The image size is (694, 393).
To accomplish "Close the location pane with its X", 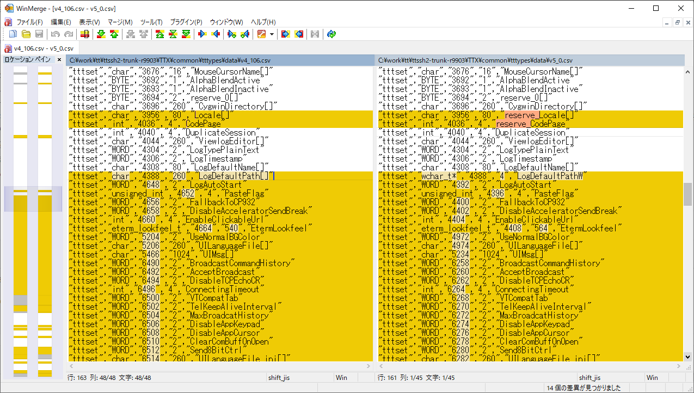I will click(x=59, y=59).
